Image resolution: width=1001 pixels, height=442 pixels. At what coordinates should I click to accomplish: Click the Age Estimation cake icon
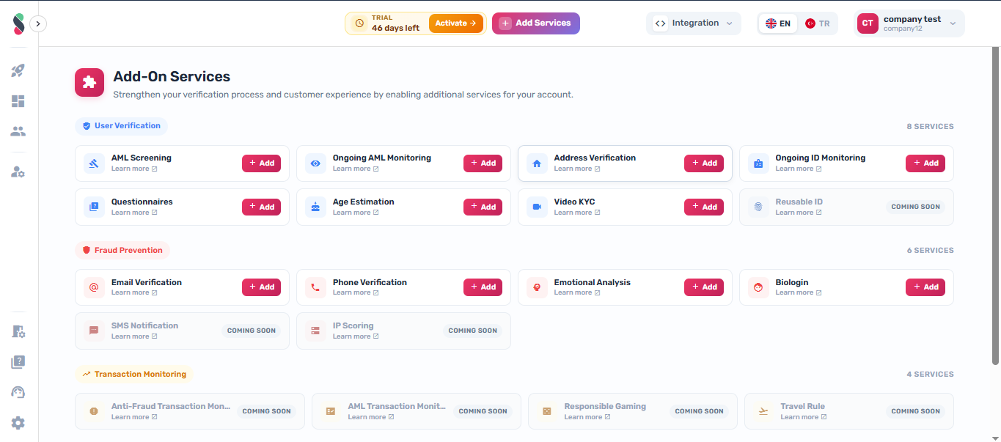315,207
